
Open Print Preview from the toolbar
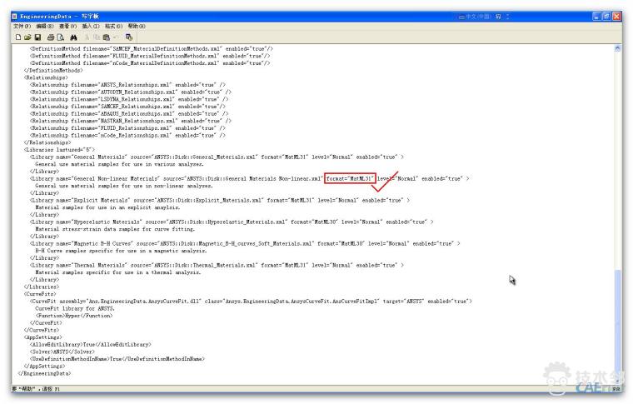pos(60,37)
